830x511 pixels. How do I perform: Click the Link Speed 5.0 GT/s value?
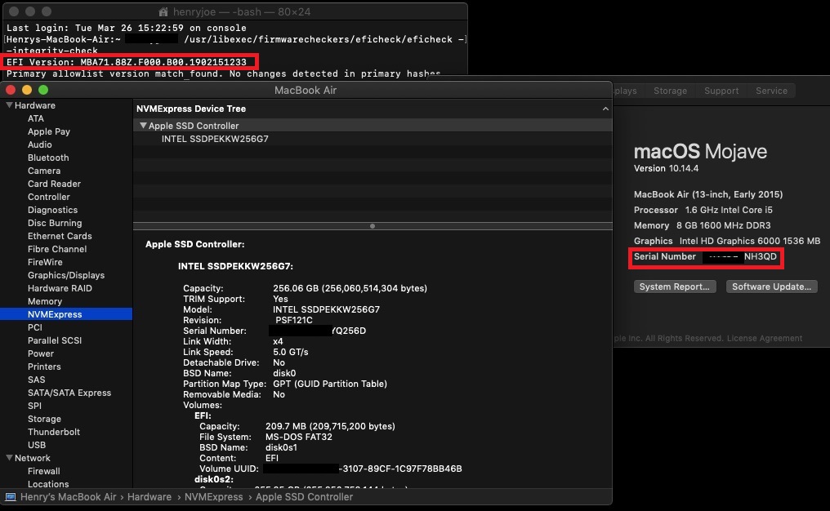point(290,352)
